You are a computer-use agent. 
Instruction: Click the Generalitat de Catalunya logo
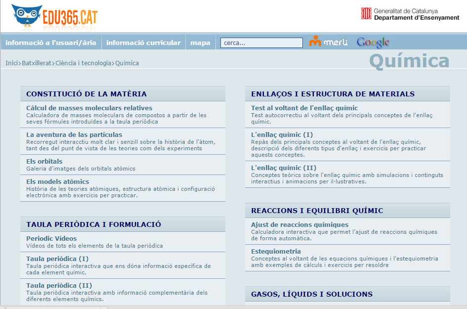click(410, 14)
